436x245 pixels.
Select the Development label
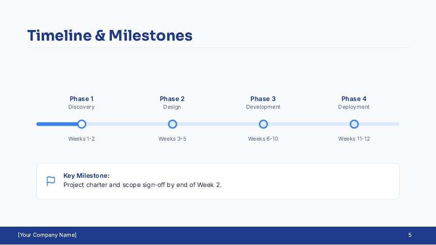[x=263, y=107]
